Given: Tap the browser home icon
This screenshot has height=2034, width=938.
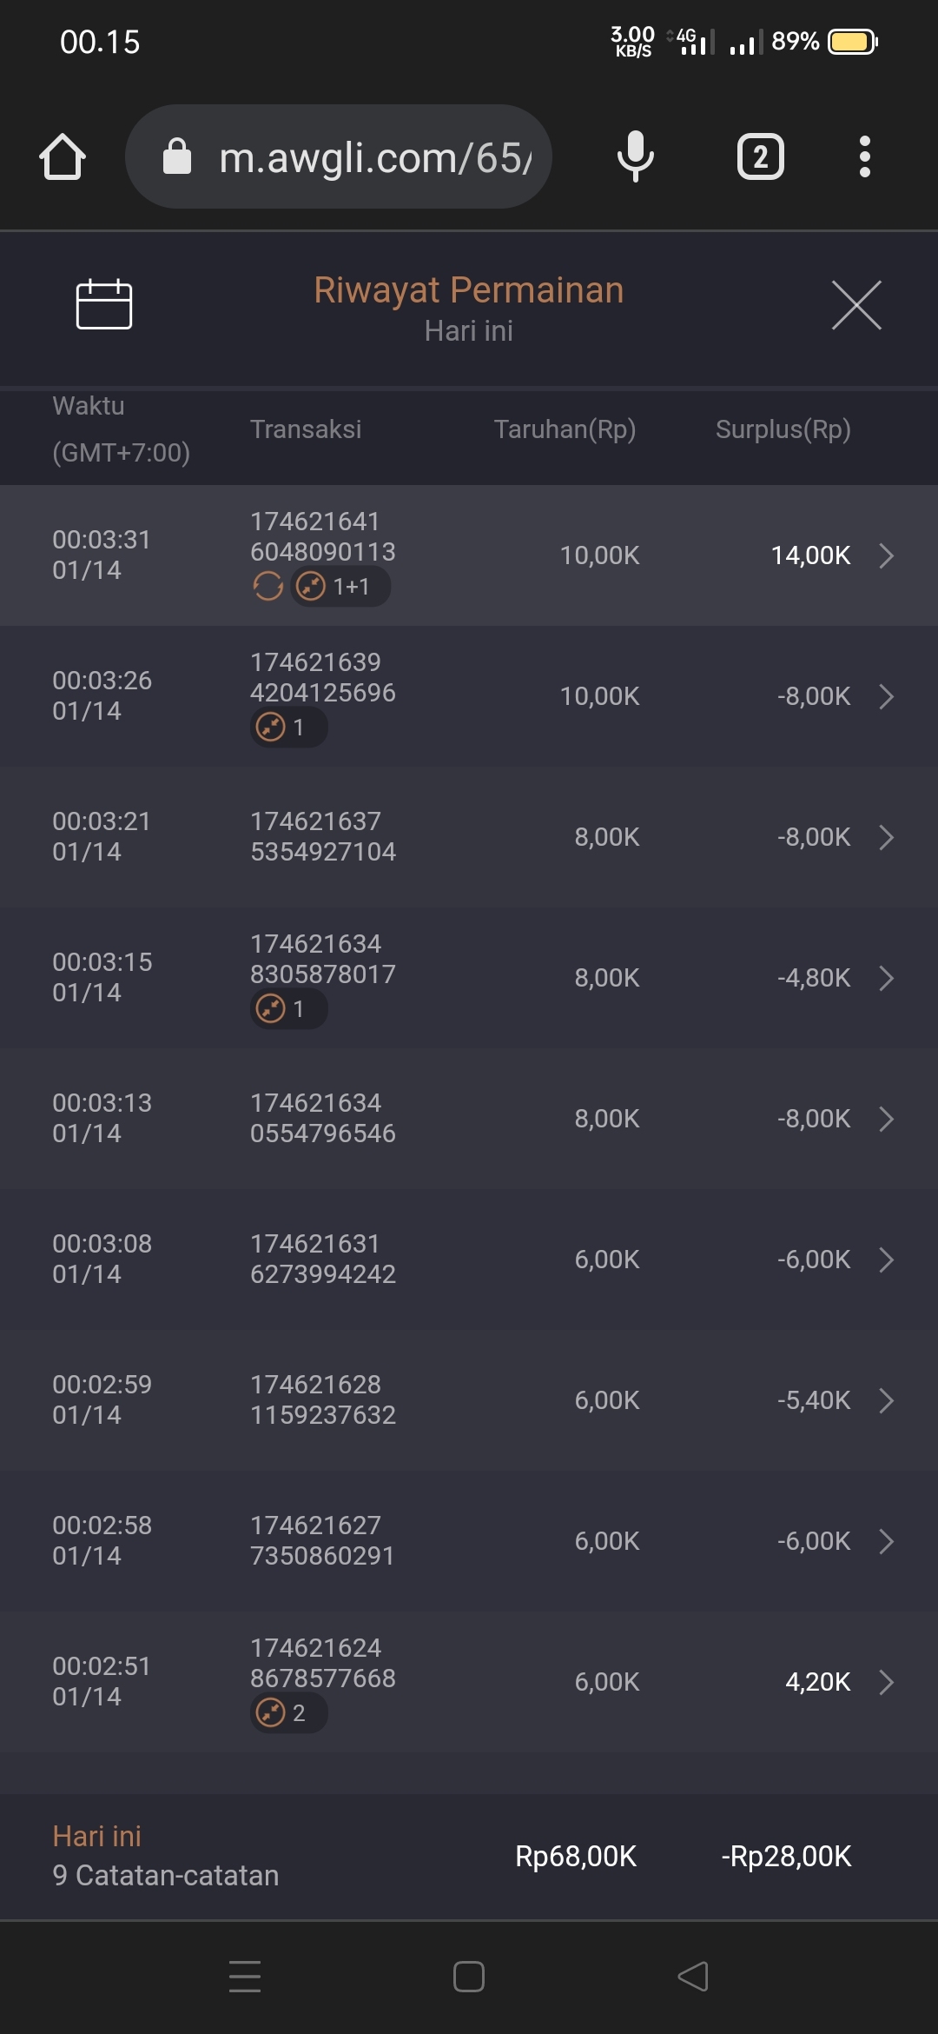Looking at the screenshot, I should tap(63, 157).
